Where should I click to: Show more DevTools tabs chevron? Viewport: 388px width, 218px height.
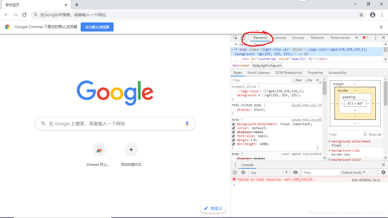pyautogui.click(x=356, y=38)
